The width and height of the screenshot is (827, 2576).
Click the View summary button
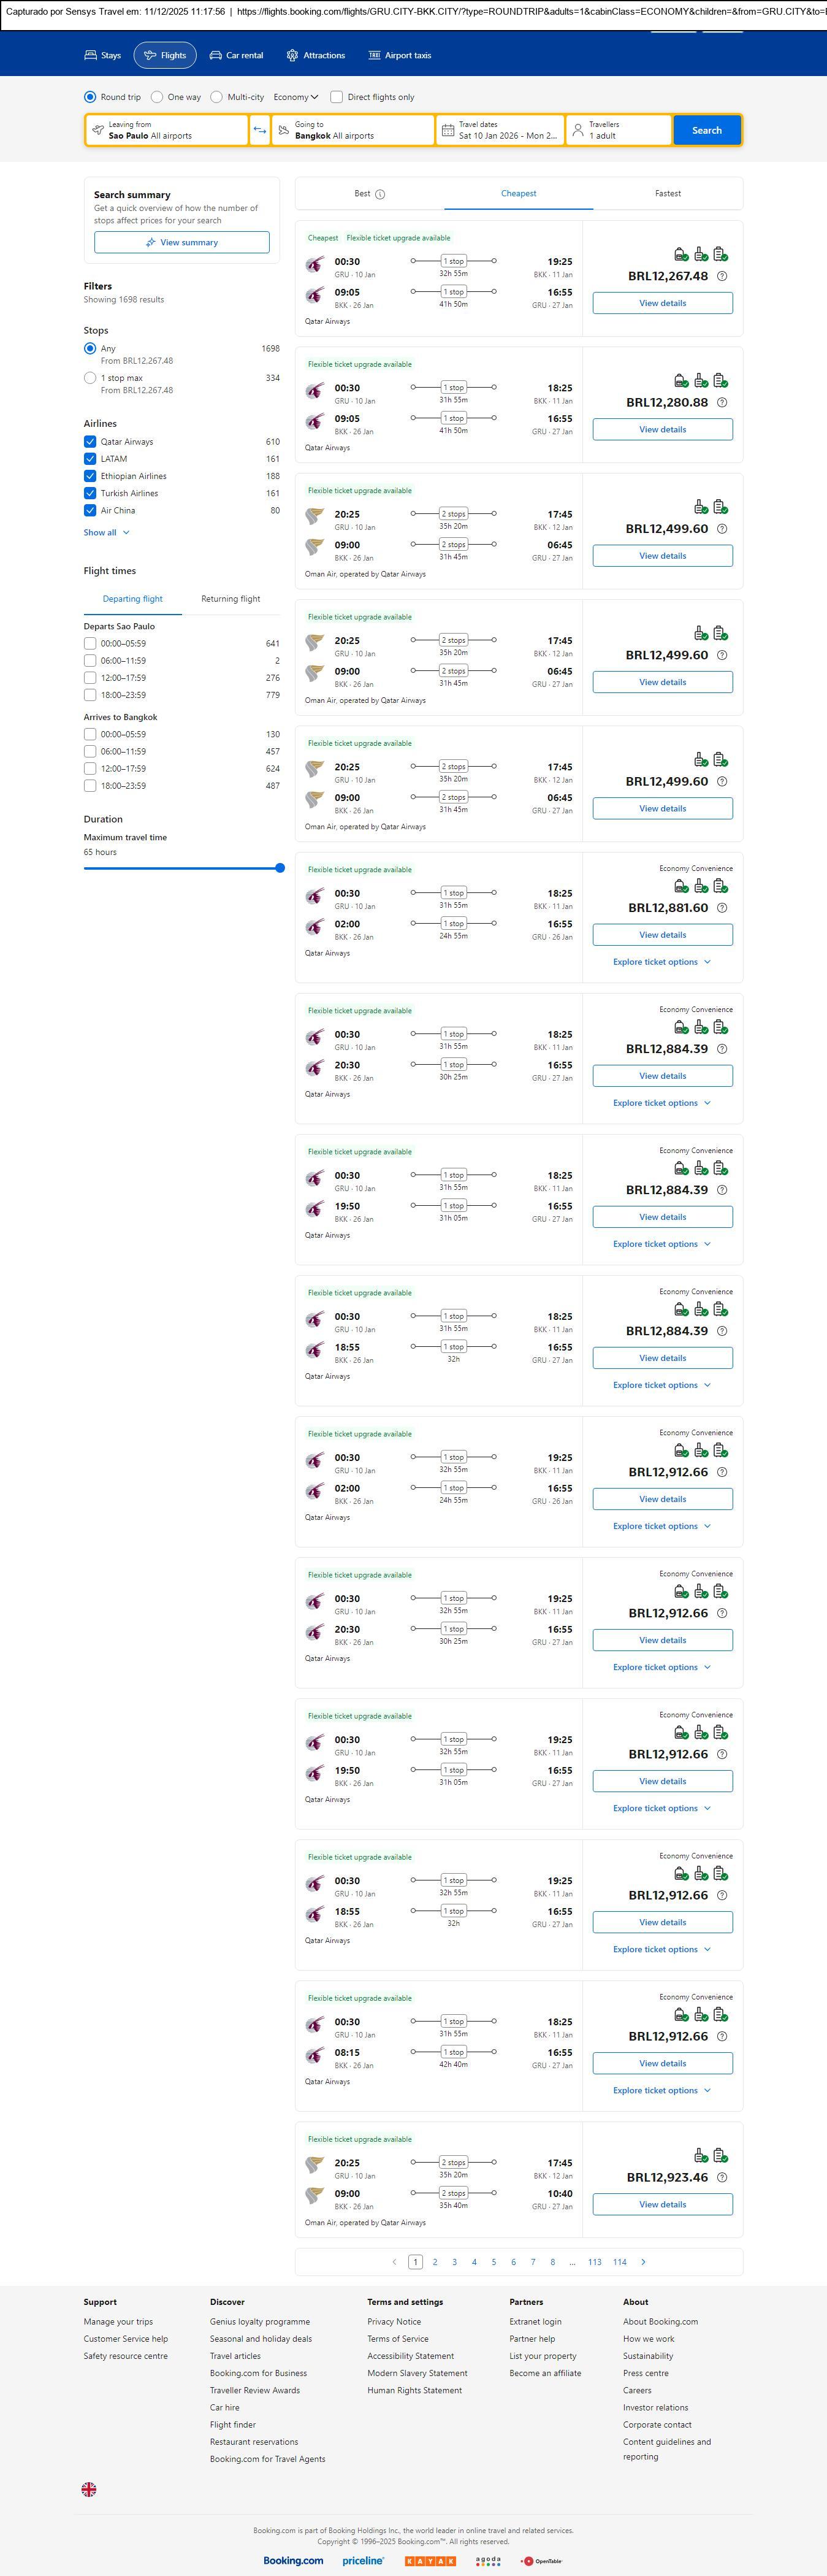point(181,242)
